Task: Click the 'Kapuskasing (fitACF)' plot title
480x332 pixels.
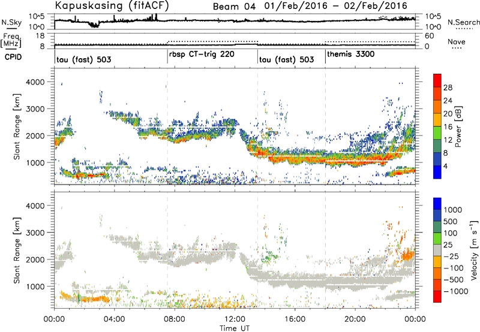Action: 112,5
